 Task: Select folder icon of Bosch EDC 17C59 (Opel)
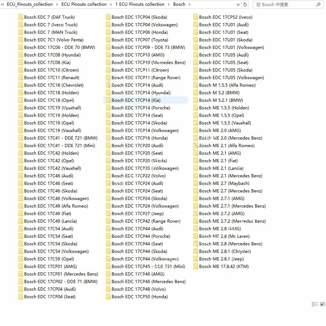(x=21, y=259)
